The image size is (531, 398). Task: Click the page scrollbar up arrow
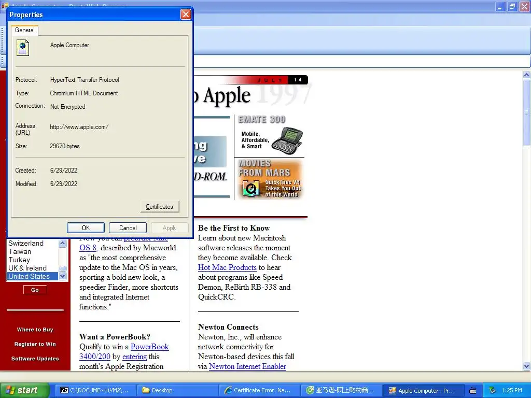click(527, 75)
